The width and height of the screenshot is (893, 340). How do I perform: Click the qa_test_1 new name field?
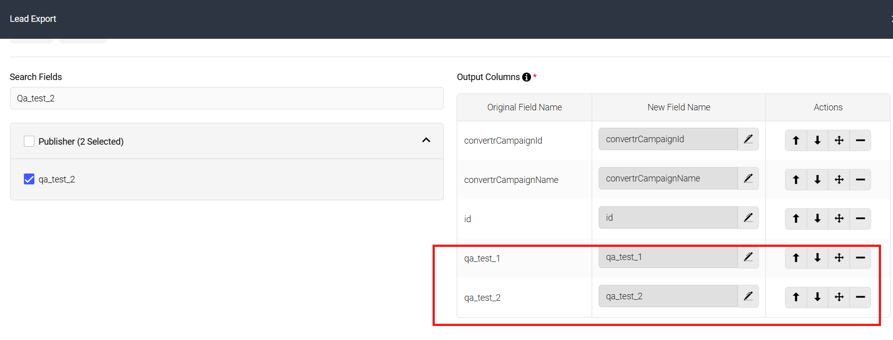(668, 257)
